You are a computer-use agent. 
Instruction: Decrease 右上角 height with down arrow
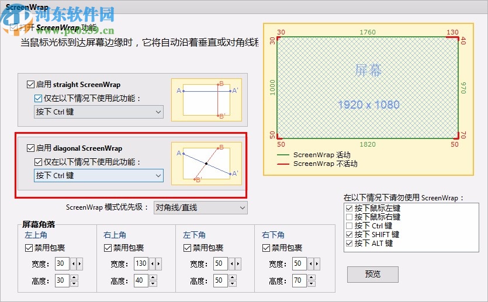(153, 284)
